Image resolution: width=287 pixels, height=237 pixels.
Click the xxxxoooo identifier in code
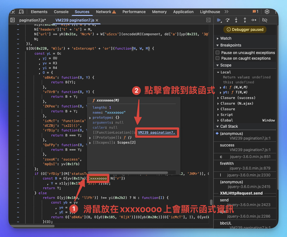tap(98, 179)
